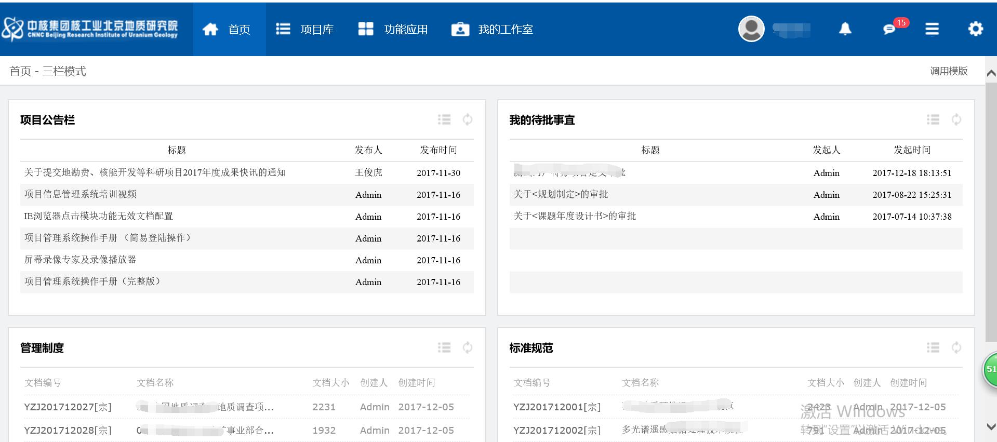Refresh the 项目公告栏 panel
The width and height of the screenshot is (997, 442).
[468, 120]
